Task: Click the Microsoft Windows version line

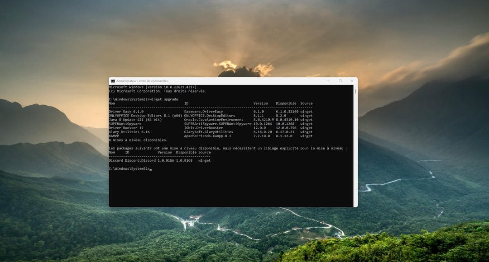Action: [x=153, y=87]
